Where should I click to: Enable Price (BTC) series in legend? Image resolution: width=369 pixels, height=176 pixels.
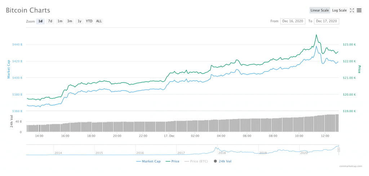coord(197,161)
